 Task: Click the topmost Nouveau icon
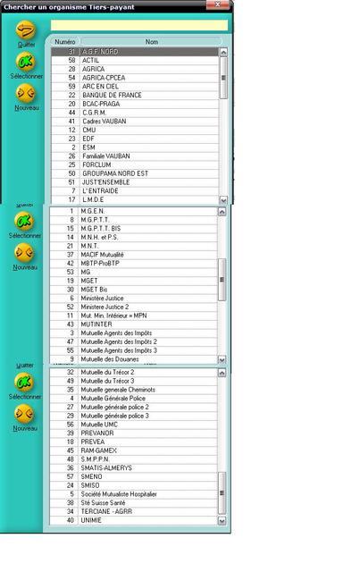point(26,93)
